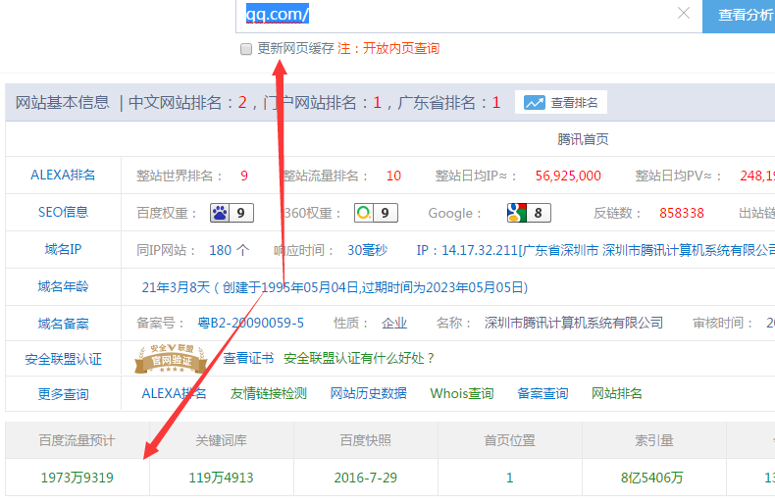The width and height of the screenshot is (775, 504).
Task: Click the 腾讯首页 site title
Action: (583, 139)
